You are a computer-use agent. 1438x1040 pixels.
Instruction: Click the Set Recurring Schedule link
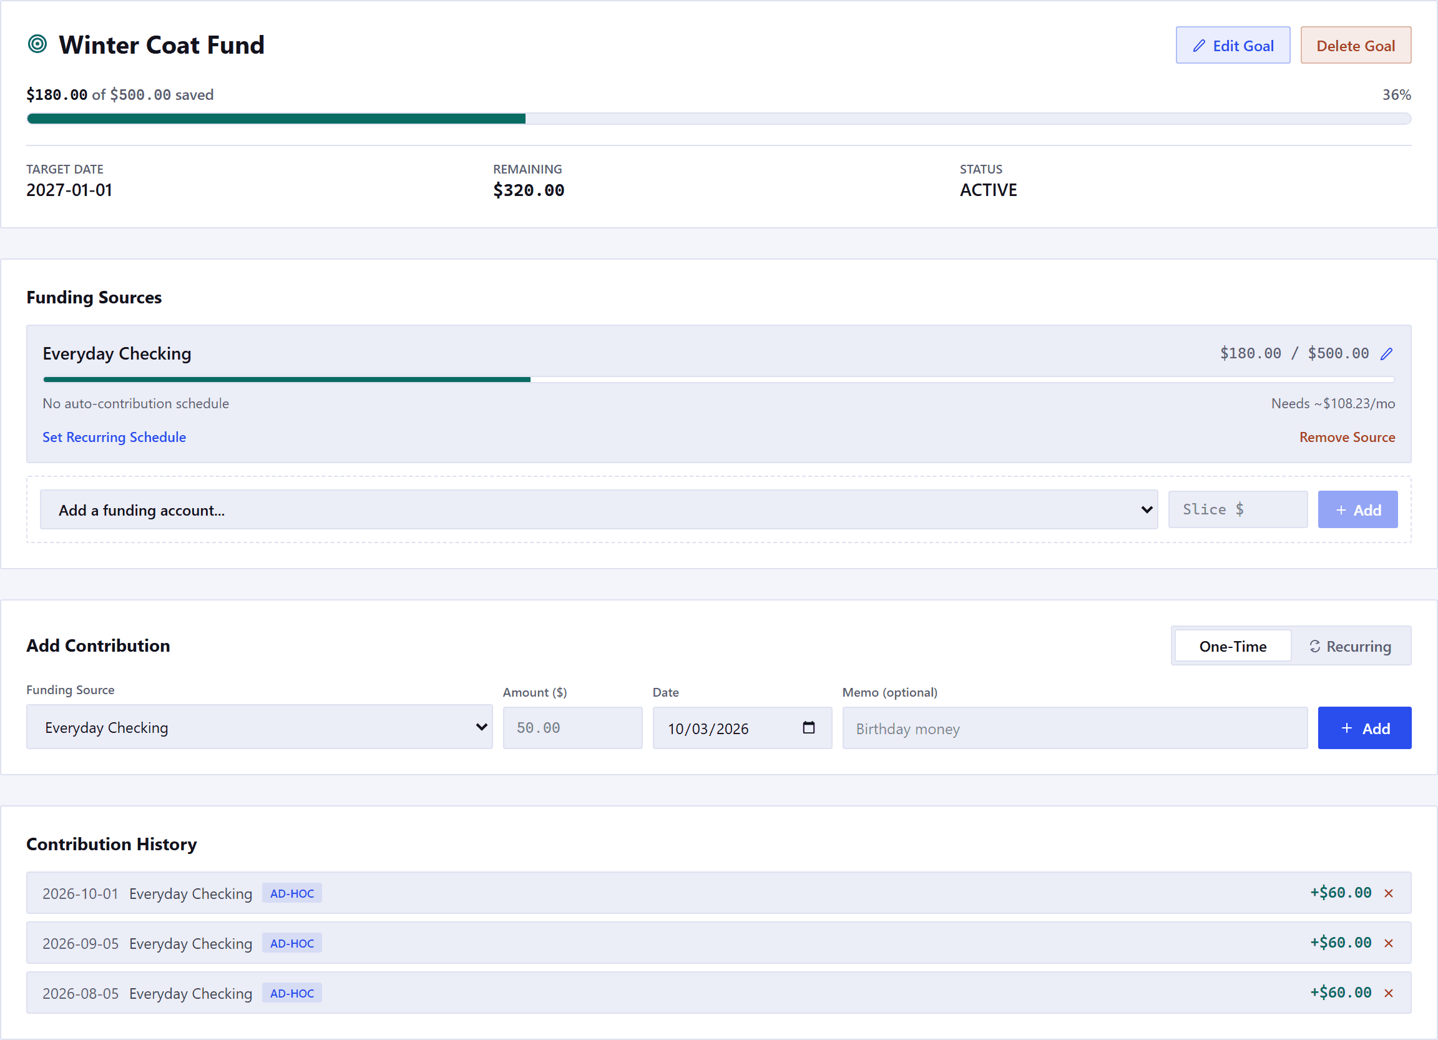pos(114,437)
